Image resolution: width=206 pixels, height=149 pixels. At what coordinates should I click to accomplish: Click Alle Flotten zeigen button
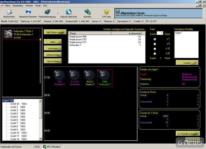click(x=55, y=32)
